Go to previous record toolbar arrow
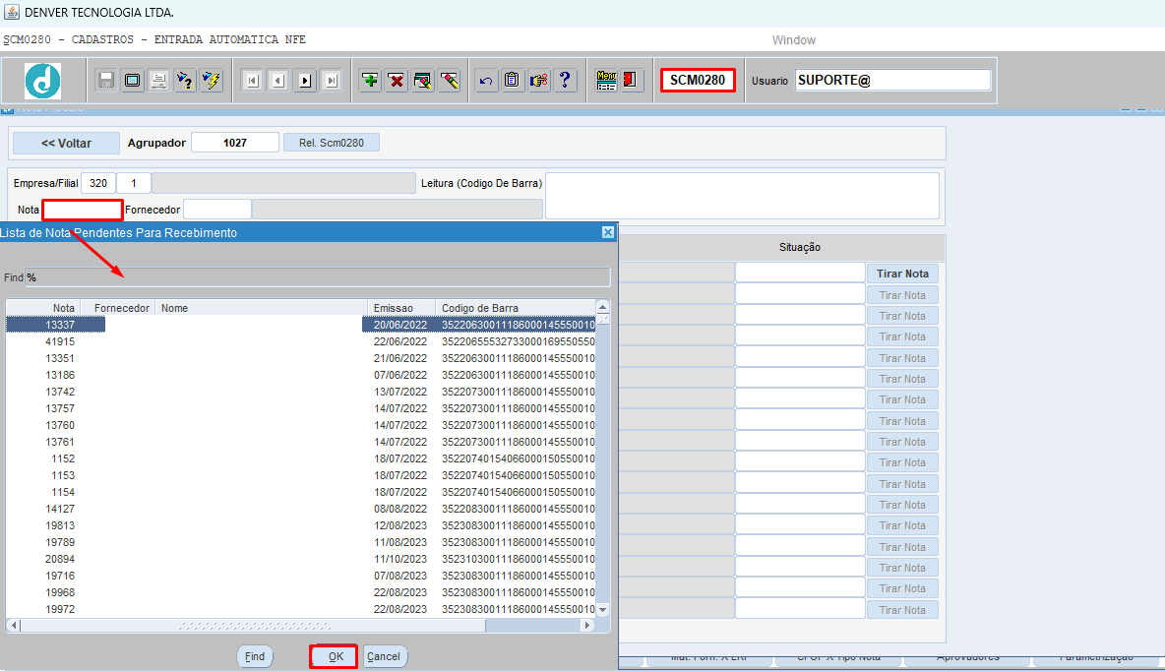 [278, 81]
